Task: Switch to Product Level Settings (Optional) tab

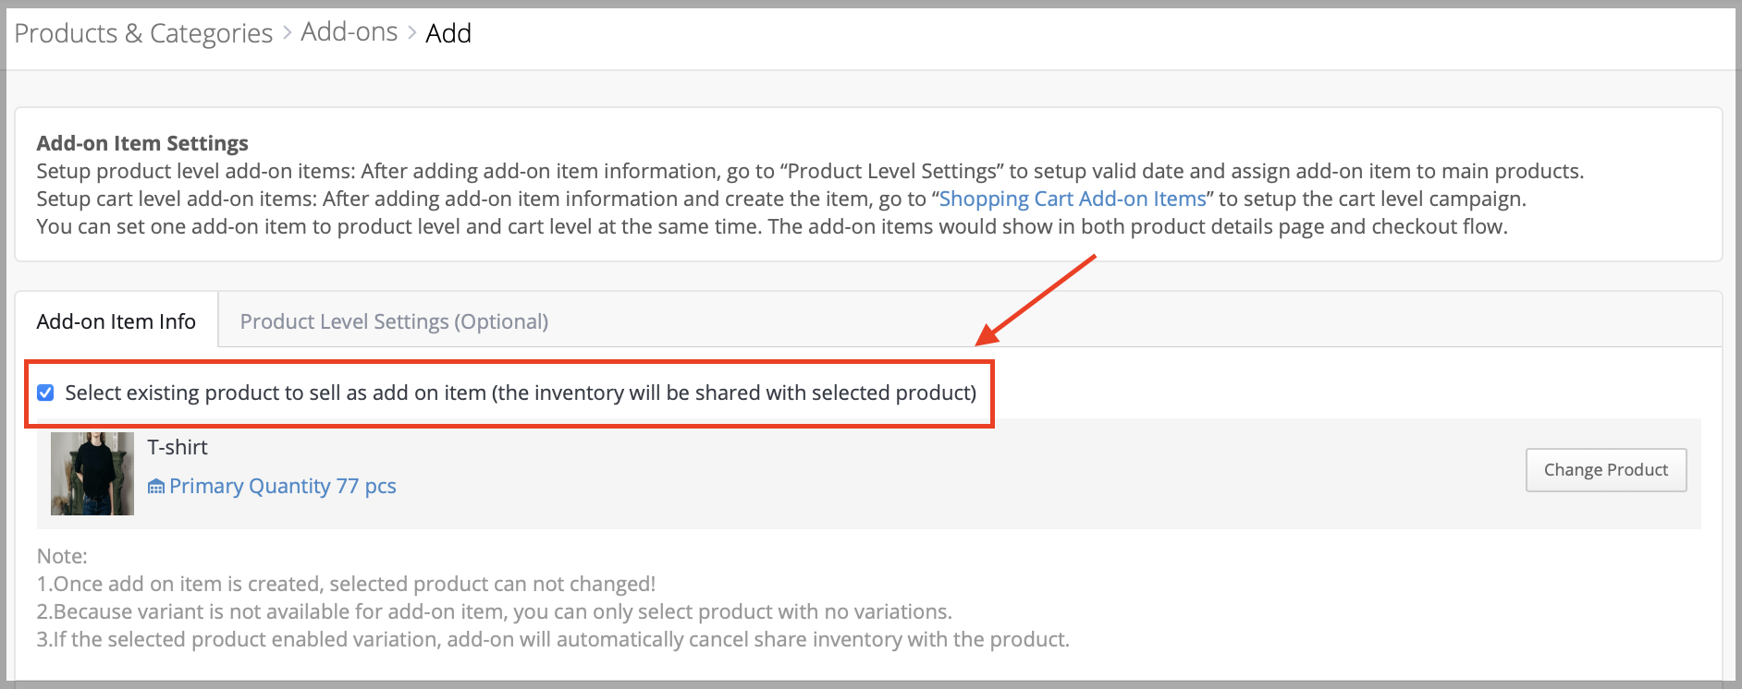Action: click(394, 321)
